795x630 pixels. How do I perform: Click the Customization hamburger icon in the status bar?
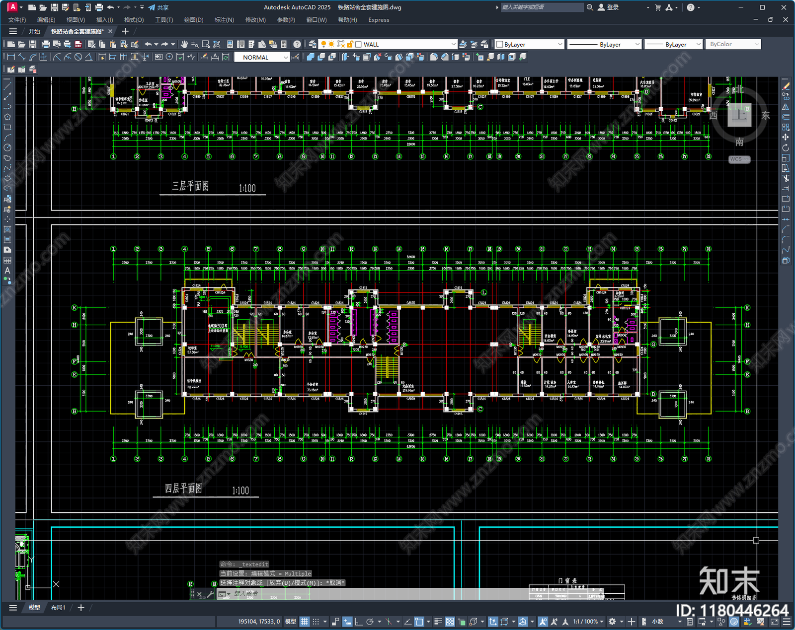[x=787, y=622]
